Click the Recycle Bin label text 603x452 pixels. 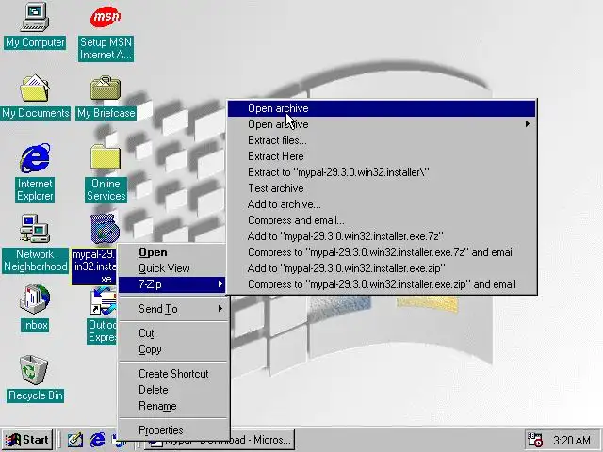point(36,395)
